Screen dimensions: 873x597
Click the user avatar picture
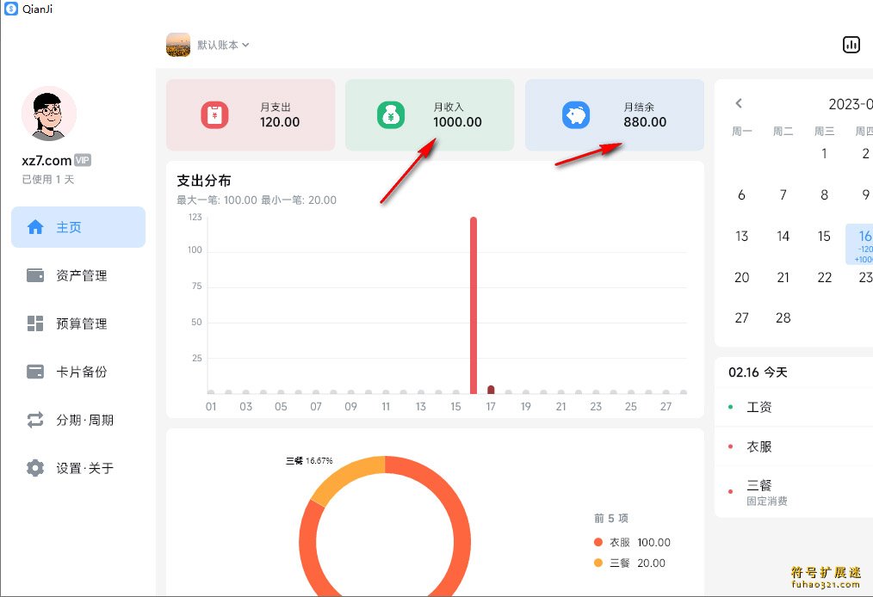tap(48, 114)
